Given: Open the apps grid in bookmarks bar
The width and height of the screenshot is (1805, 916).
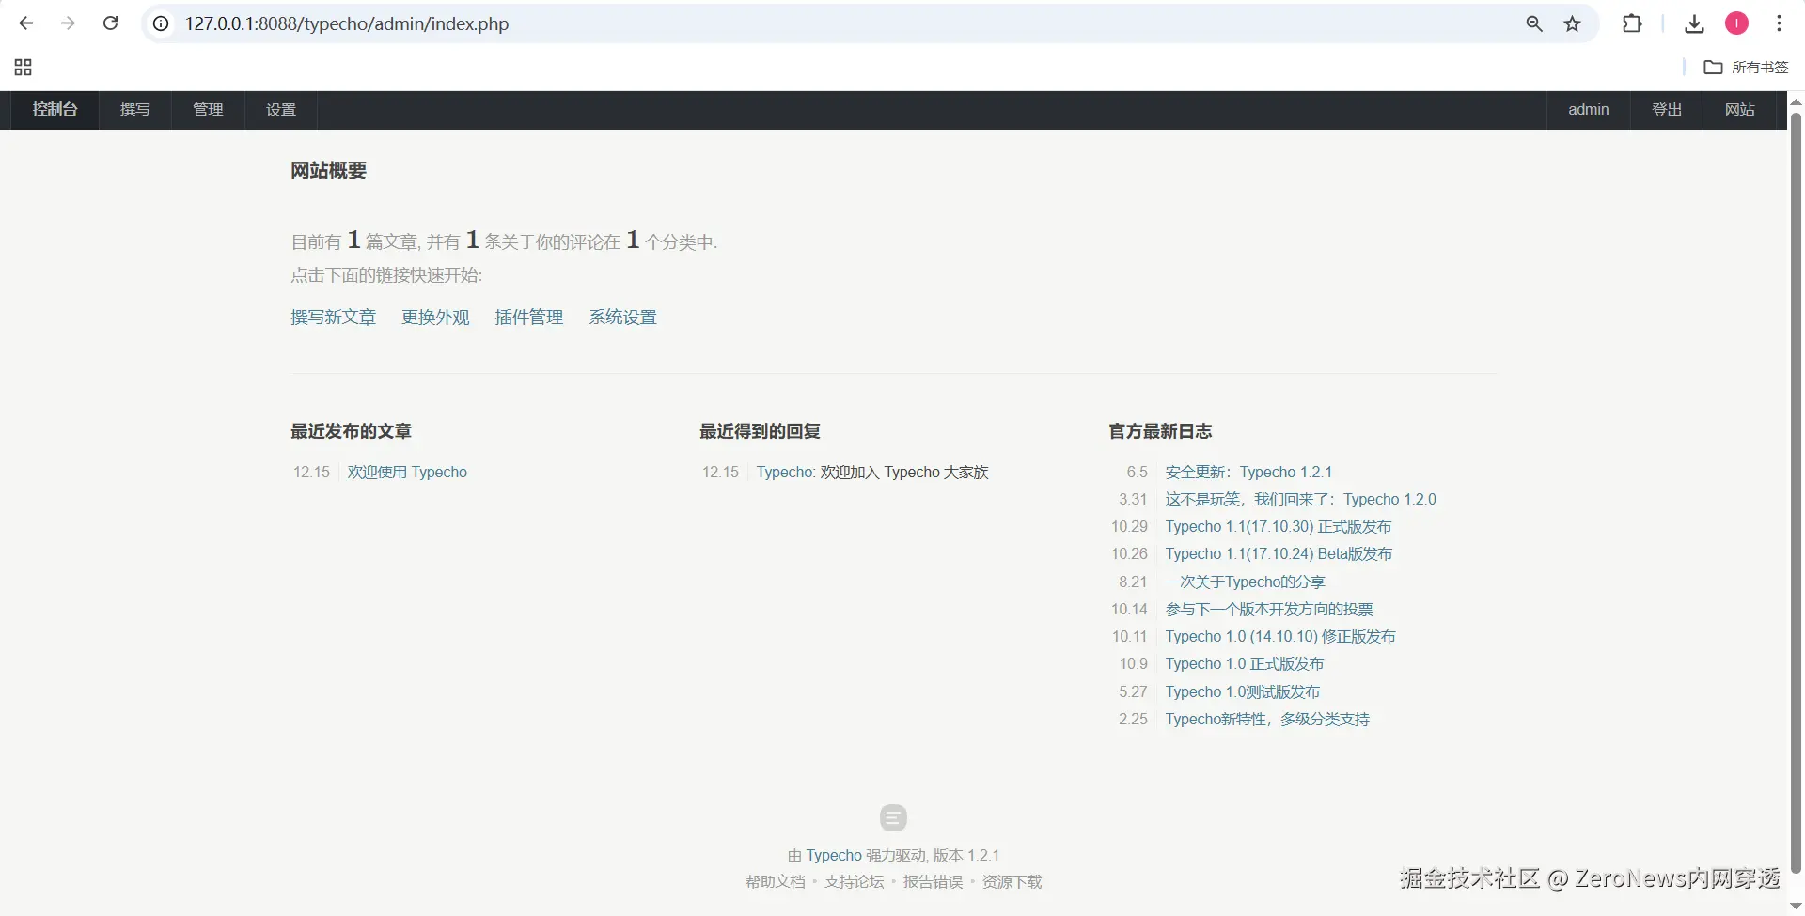Looking at the screenshot, I should [24, 67].
